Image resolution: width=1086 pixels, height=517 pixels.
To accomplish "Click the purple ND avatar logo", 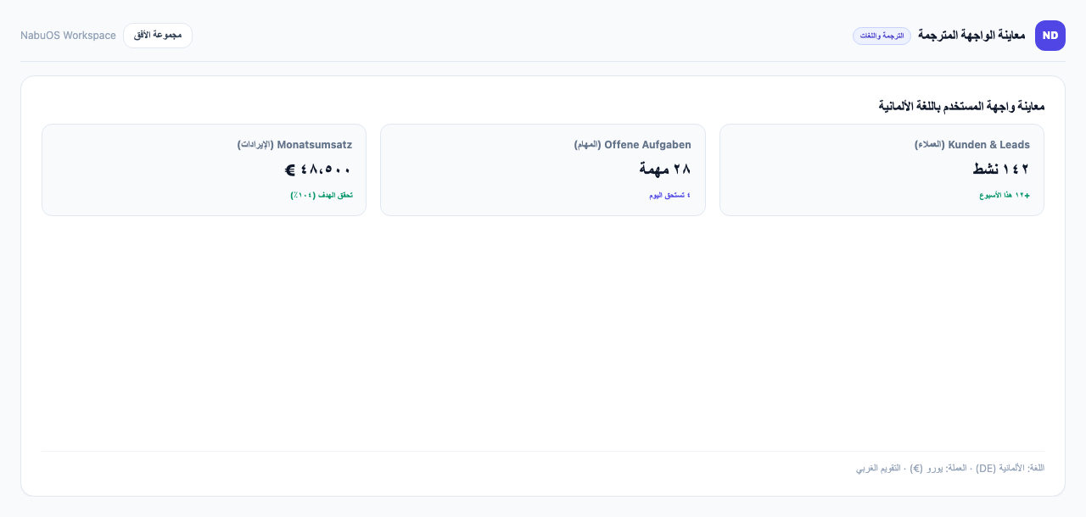I will pos(1050,36).
